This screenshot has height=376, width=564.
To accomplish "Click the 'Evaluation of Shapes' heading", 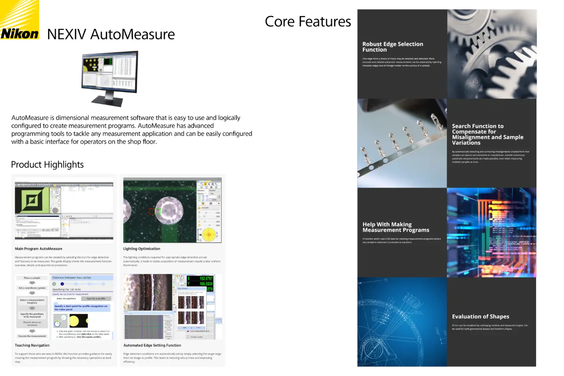I will [x=480, y=317].
